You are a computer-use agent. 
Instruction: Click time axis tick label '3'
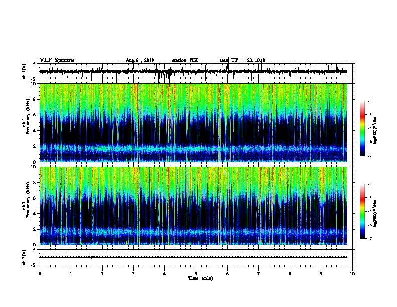coord(133,274)
